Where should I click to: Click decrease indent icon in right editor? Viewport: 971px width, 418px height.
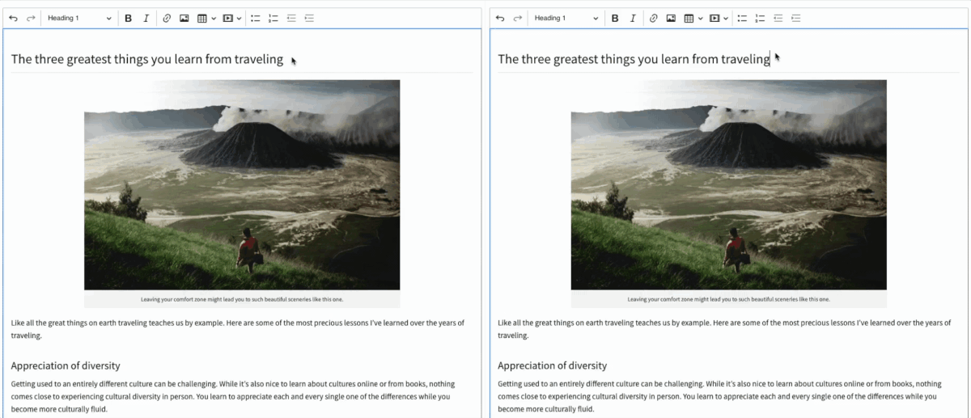(778, 19)
